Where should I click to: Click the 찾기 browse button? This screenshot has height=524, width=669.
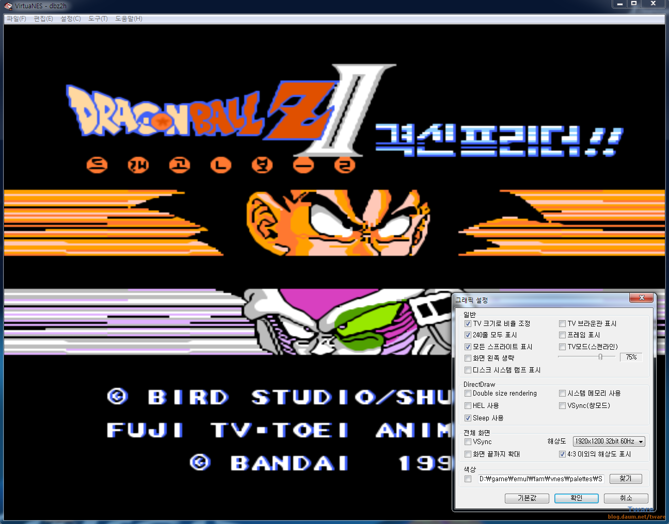(x=626, y=479)
